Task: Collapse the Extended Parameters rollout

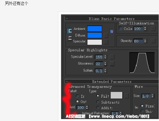Action: click(x=67, y=81)
